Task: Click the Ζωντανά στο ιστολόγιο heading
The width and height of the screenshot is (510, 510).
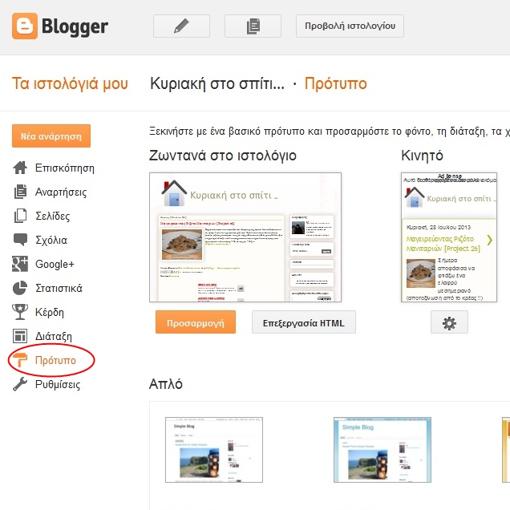Action: 223,156
